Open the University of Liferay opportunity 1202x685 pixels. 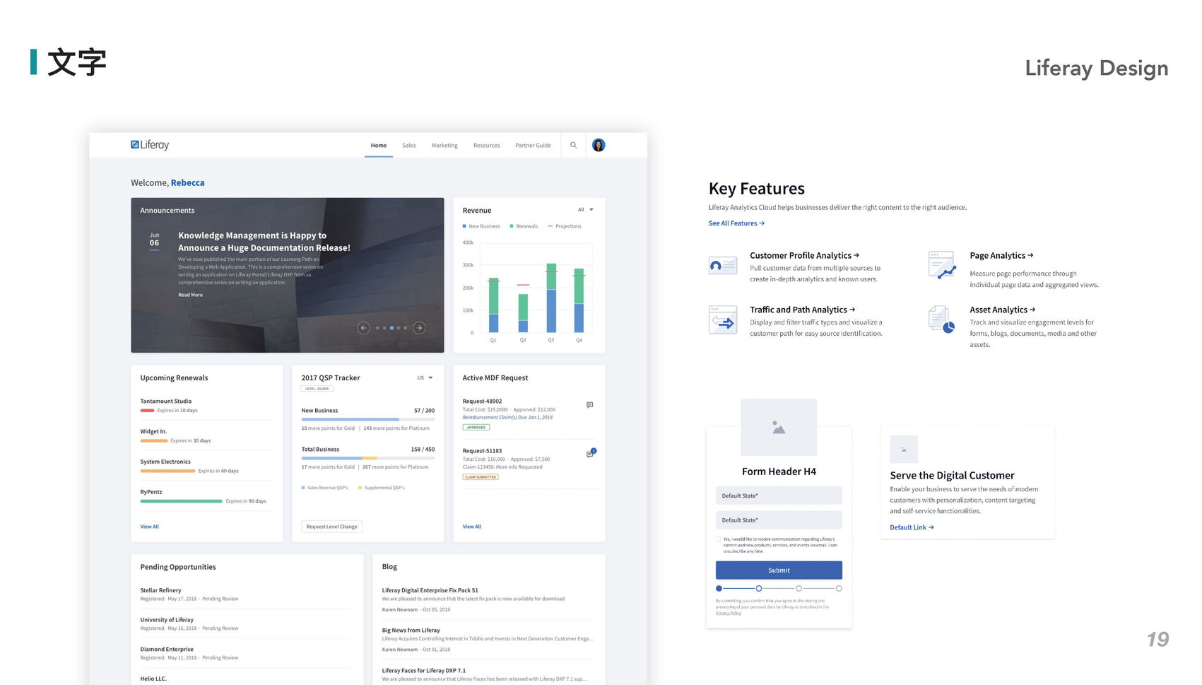coord(167,620)
